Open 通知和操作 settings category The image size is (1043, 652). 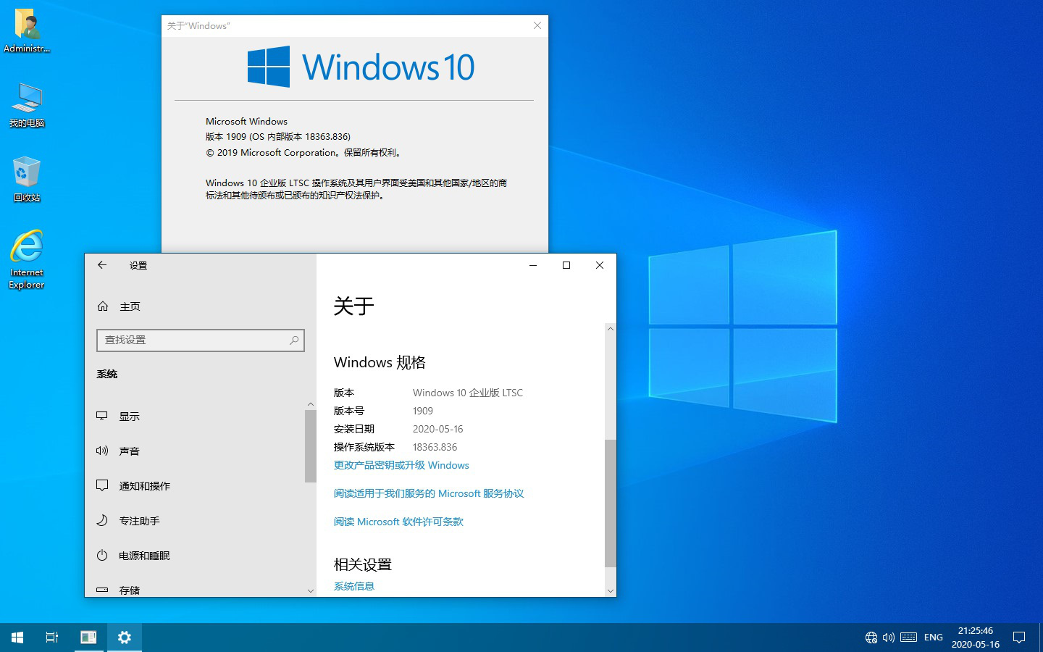point(144,486)
